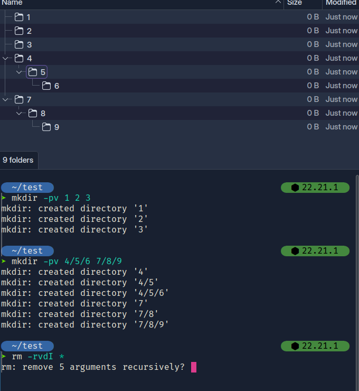Viewport: 359px width, 391px height.
Task: Sort by the Modified column header
Action: click(341, 3)
